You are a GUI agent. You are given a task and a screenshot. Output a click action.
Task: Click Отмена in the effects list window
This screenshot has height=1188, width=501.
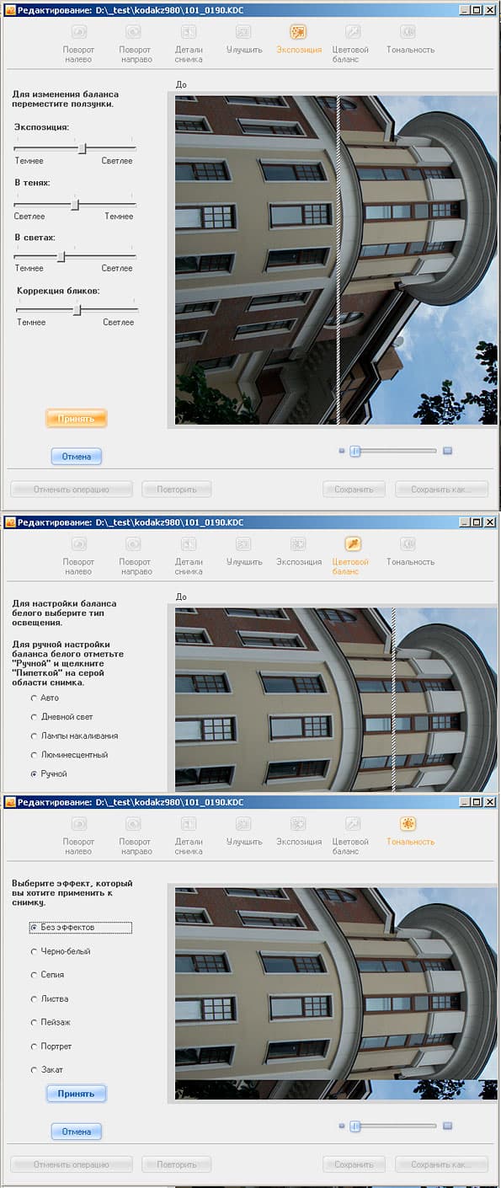77,1132
